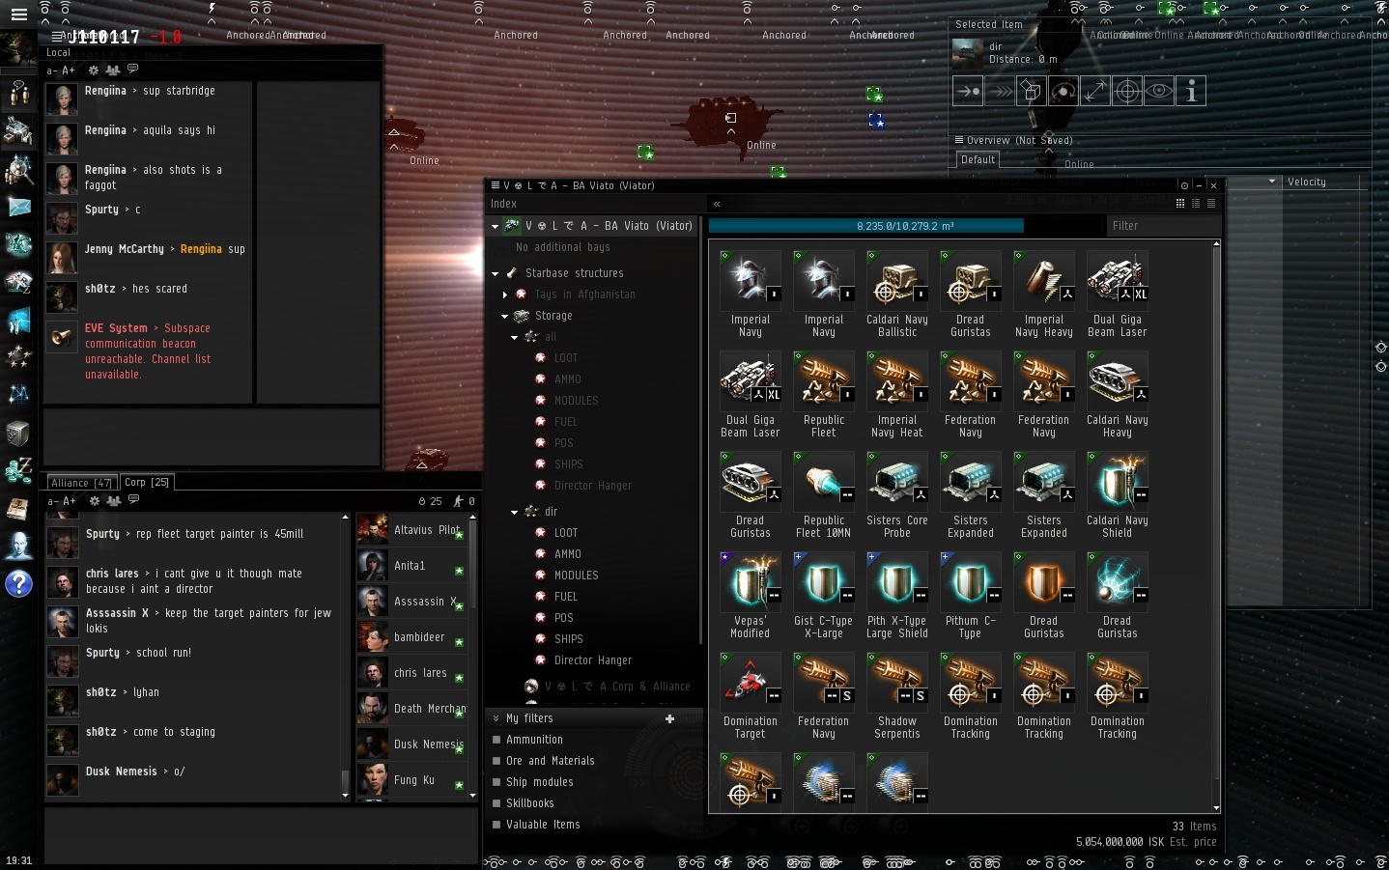Expand the Tays in Afghanistan tree node
Image resolution: width=1389 pixels, height=870 pixels.
(x=505, y=295)
